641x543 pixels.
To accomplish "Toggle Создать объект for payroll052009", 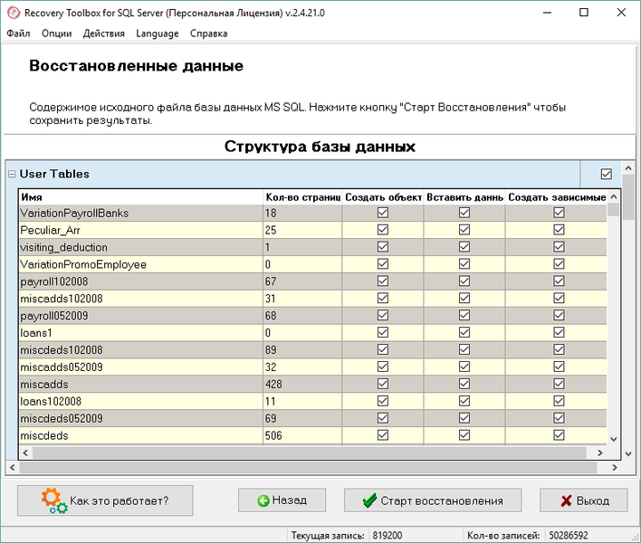I will tap(383, 316).
